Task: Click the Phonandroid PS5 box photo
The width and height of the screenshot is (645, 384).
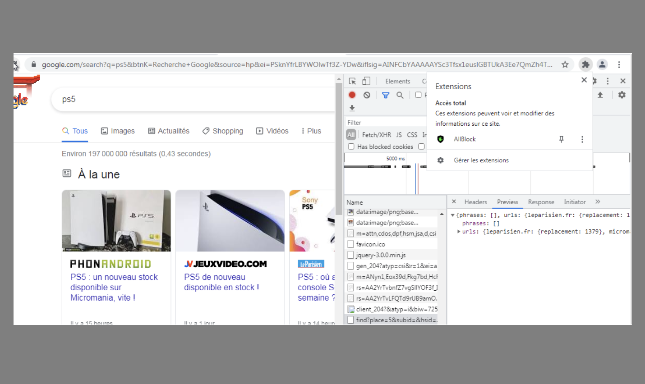Action: pyautogui.click(x=116, y=220)
